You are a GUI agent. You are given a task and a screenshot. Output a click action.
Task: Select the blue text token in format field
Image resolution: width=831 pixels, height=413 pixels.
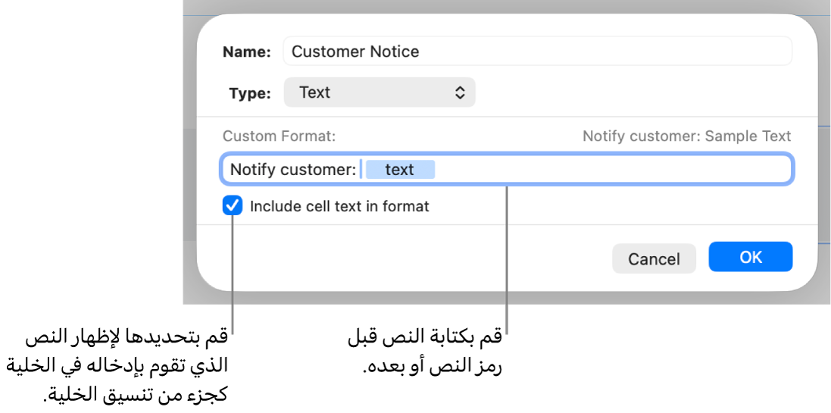coord(400,170)
